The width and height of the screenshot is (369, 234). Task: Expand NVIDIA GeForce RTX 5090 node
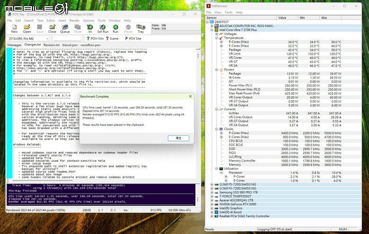pyautogui.click(x=212, y=204)
